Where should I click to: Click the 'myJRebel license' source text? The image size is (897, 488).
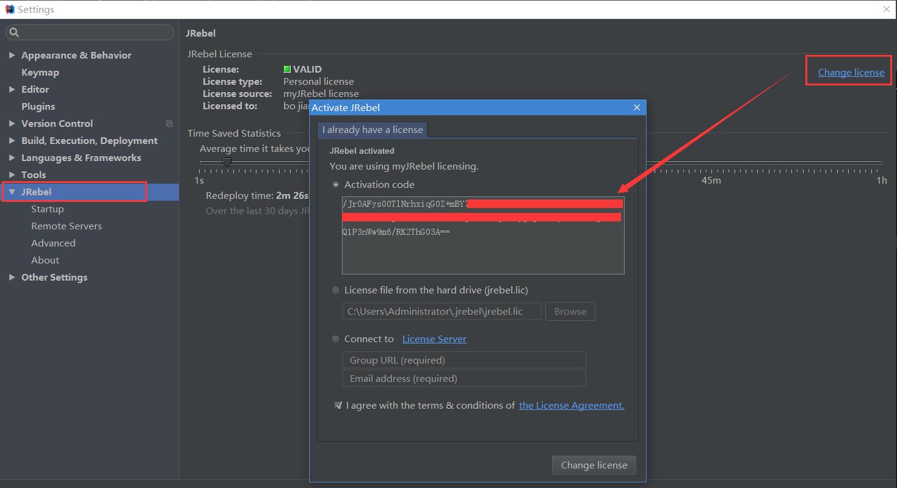tap(321, 93)
